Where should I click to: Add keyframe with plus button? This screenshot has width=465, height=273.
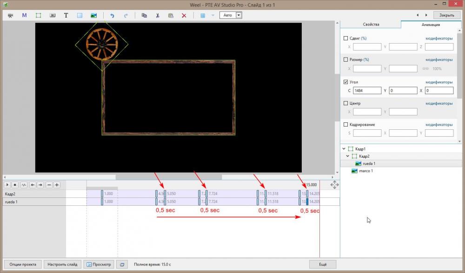[57, 185]
